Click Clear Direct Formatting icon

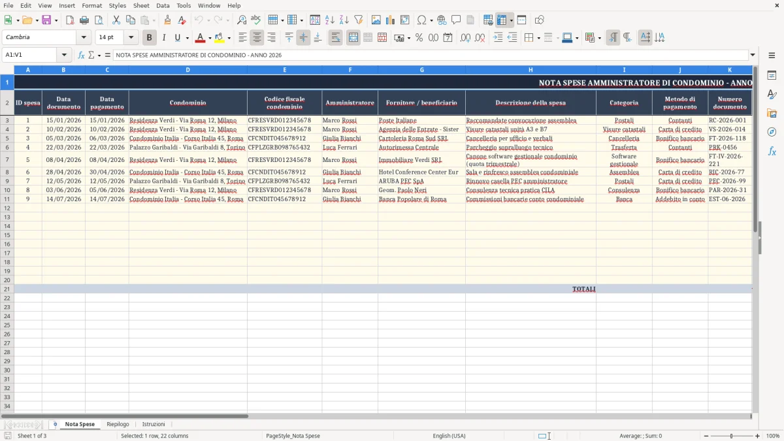(x=182, y=20)
